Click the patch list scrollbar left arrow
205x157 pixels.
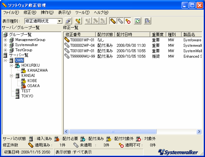(66, 131)
